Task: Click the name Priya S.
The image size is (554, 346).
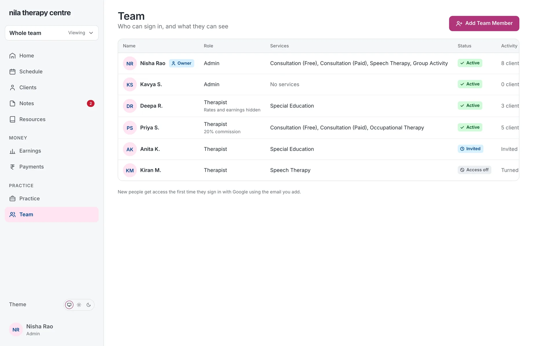Action: [149, 127]
